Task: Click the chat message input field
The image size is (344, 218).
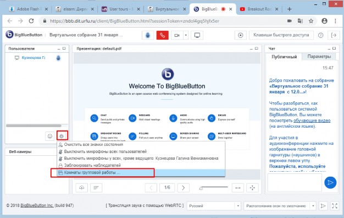Action: (295, 182)
